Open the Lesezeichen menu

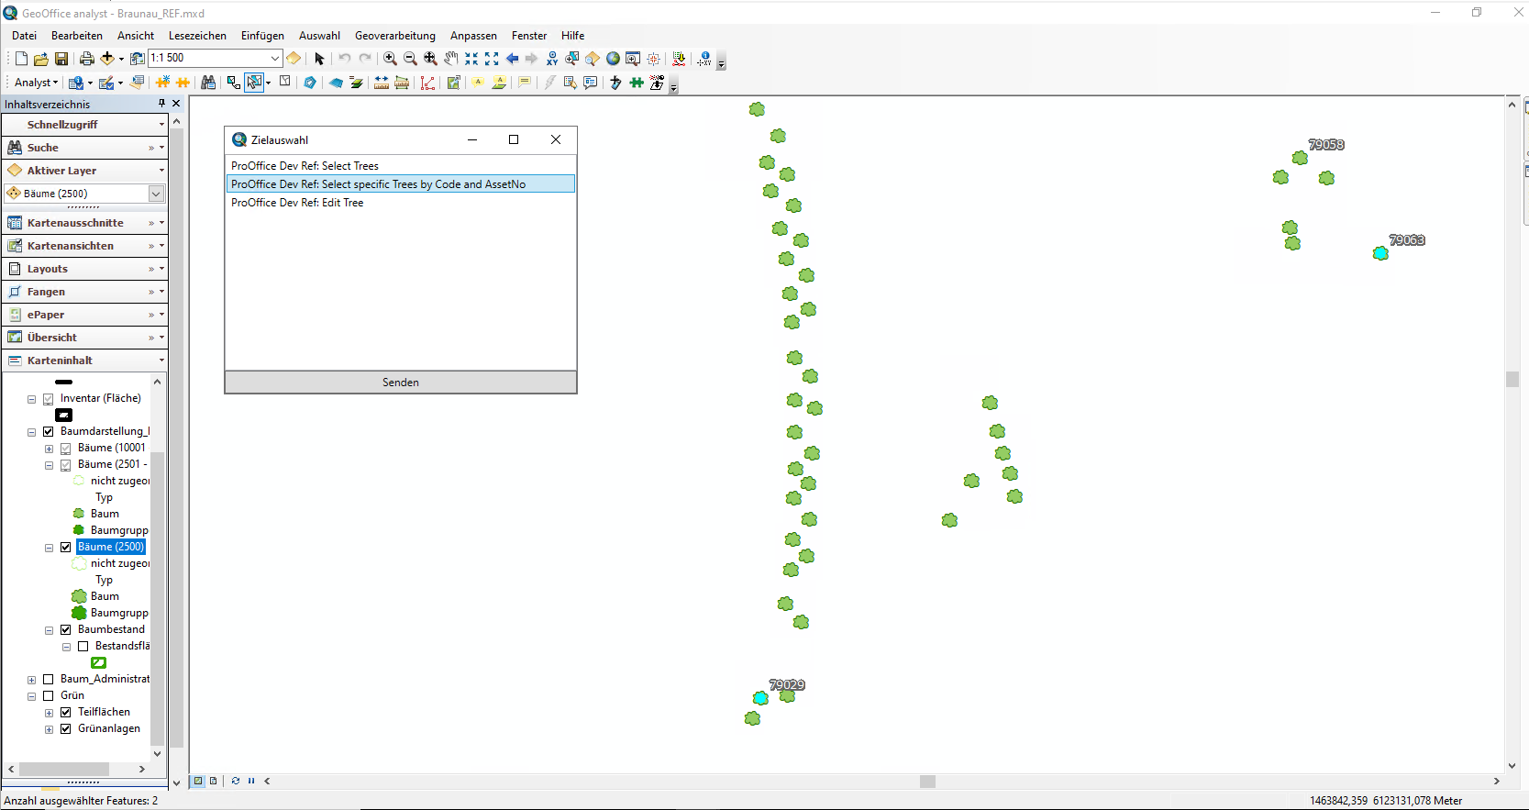[x=197, y=36]
